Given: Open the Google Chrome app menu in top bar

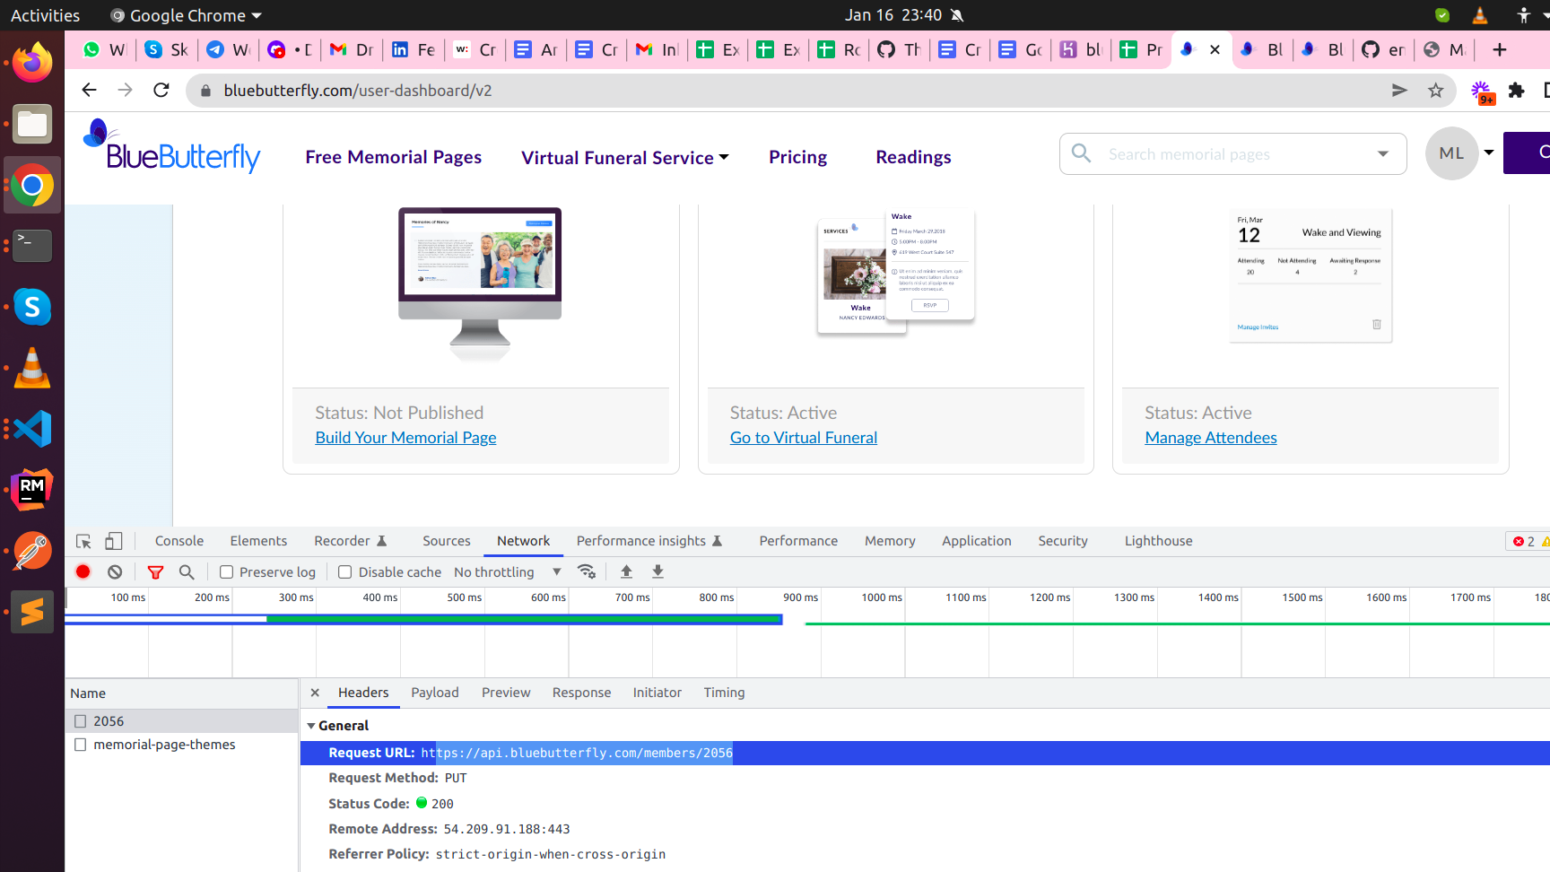Looking at the screenshot, I should tap(187, 15).
